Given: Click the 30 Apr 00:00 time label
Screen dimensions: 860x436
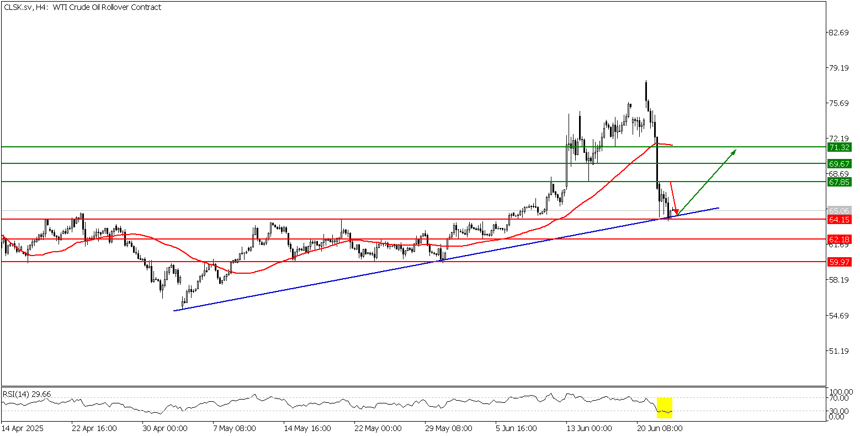Looking at the screenshot, I should [164, 428].
